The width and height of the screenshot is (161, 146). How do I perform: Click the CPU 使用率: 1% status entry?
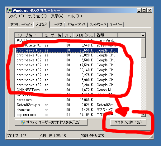(60, 136)
